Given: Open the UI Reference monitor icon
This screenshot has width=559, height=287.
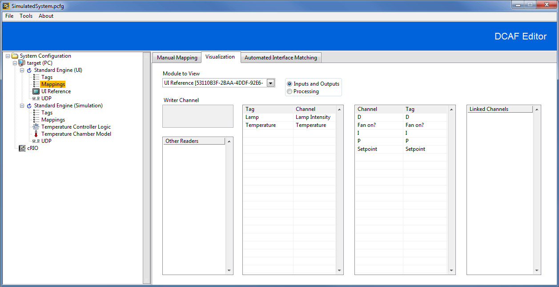Looking at the screenshot, I should click(36, 91).
